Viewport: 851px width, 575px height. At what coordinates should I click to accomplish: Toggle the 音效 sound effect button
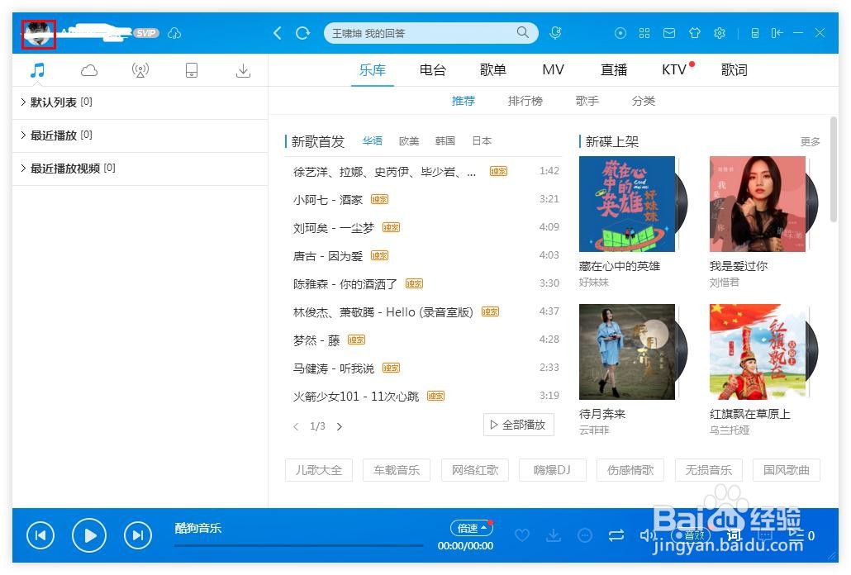coord(691,535)
